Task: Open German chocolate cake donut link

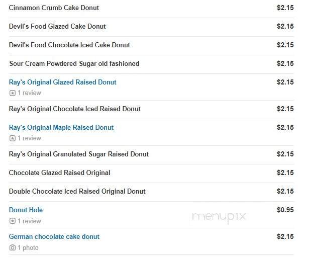Action: tap(54, 236)
